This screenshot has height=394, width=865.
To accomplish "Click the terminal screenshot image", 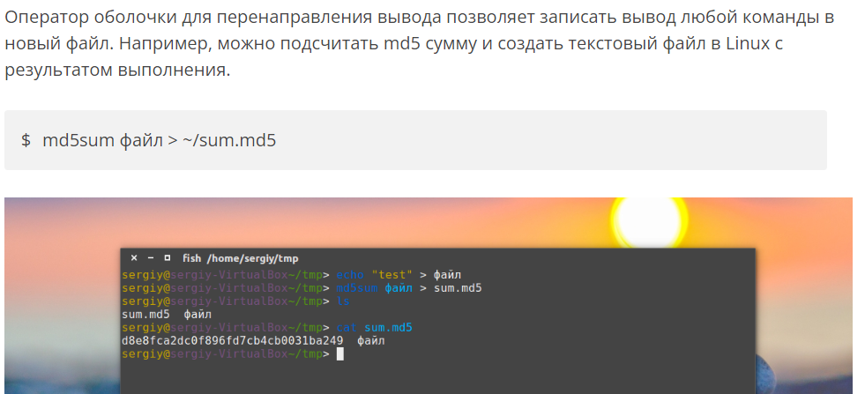I will (x=429, y=296).
